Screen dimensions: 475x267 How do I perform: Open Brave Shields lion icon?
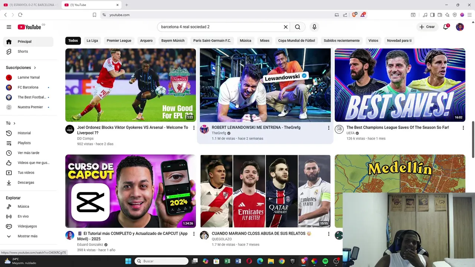tap(354, 15)
